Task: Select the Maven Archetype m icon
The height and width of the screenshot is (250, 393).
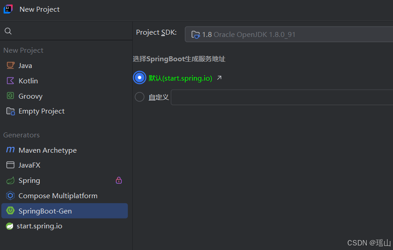Action: (10, 150)
